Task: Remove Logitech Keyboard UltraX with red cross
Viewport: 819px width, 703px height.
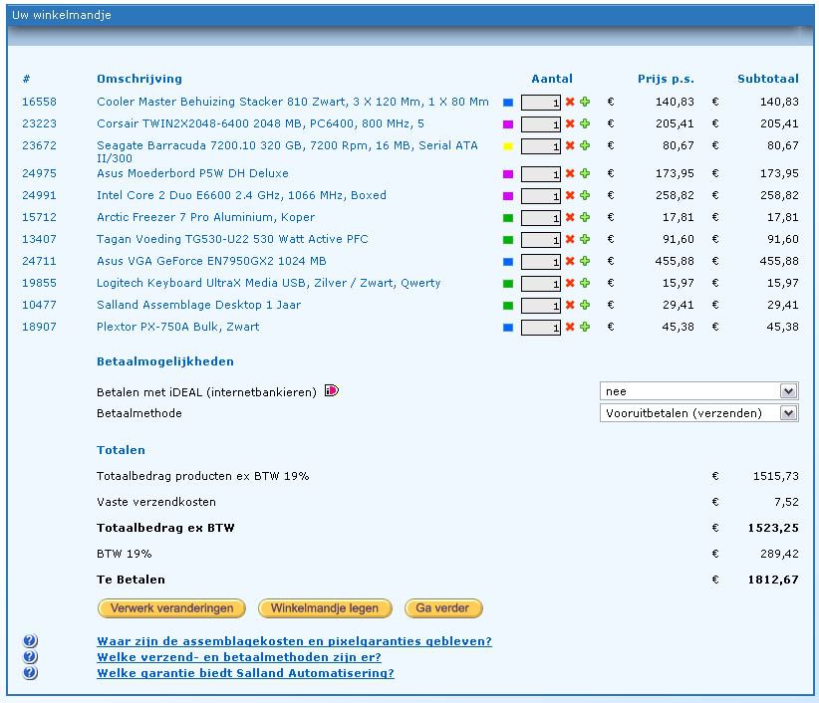Action: 570,283
